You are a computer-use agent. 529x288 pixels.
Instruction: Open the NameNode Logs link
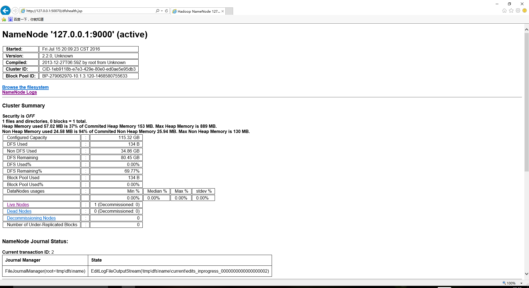[20, 92]
